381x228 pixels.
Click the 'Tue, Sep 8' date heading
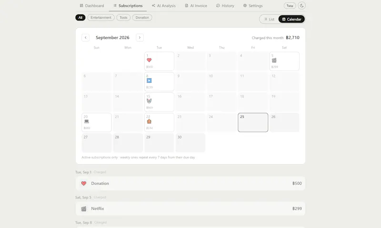tap(84, 222)
